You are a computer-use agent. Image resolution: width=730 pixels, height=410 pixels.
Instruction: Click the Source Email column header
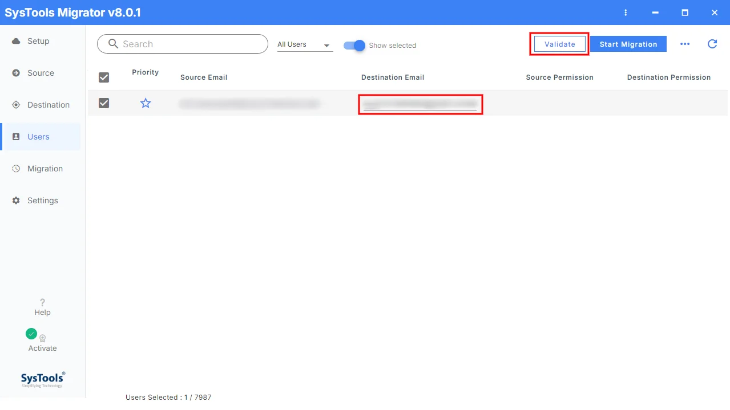[x=204, y=77]
